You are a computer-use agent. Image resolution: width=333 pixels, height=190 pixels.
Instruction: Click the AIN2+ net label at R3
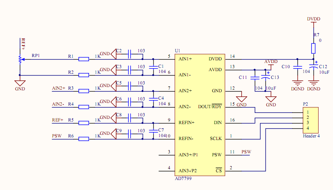coord(59,88)
